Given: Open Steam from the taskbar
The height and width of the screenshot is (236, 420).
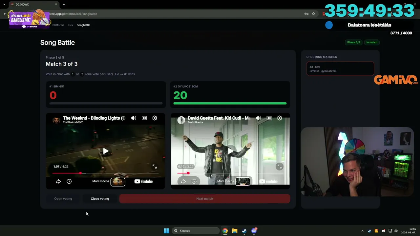Looking at the screenshot, I should [244, 231].
